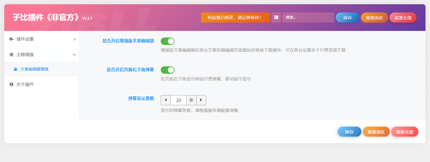Click the 子比插件《非官方》 title
The height and width of the screenshot is (162, 430).
(x=46, y=17)
